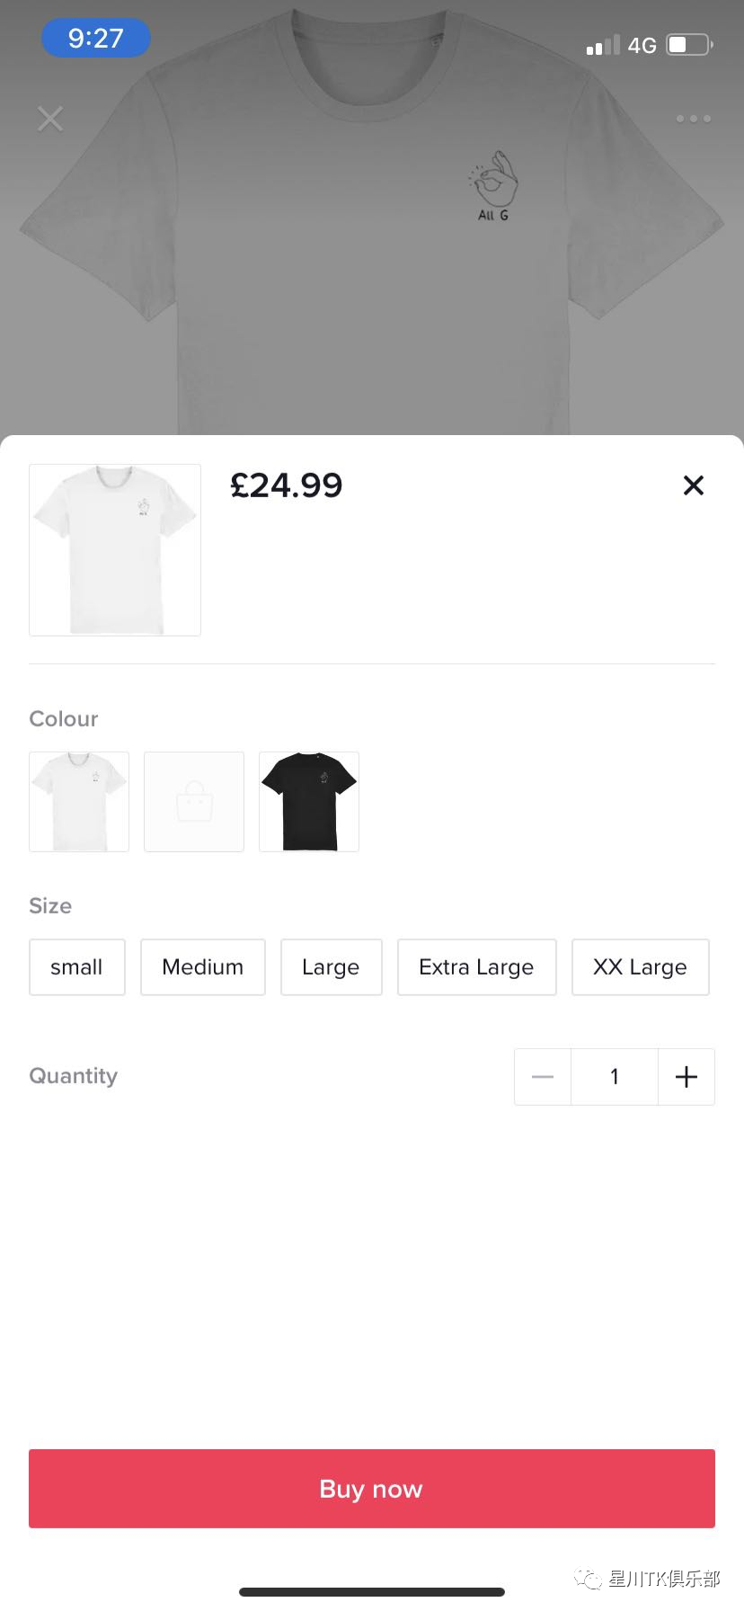Tap the quantity number field
The width and height of the screenshot is (744, 1611).
[615, 1077]
